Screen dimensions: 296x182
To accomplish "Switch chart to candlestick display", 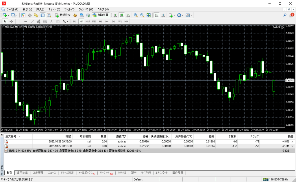I will (x=122, y=15).
